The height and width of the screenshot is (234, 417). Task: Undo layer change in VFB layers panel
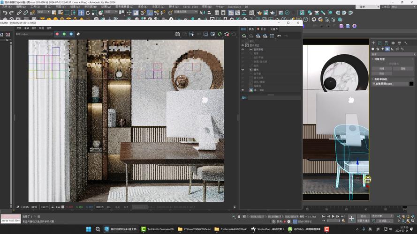click(x=279, y=36)
